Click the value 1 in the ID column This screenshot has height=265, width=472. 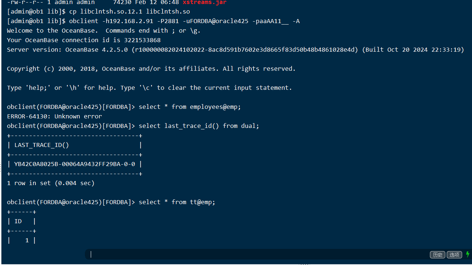coord(27,240)
